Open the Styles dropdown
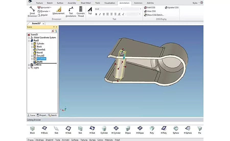The height and width of the screenshot is (141, 230). (196, 3)
